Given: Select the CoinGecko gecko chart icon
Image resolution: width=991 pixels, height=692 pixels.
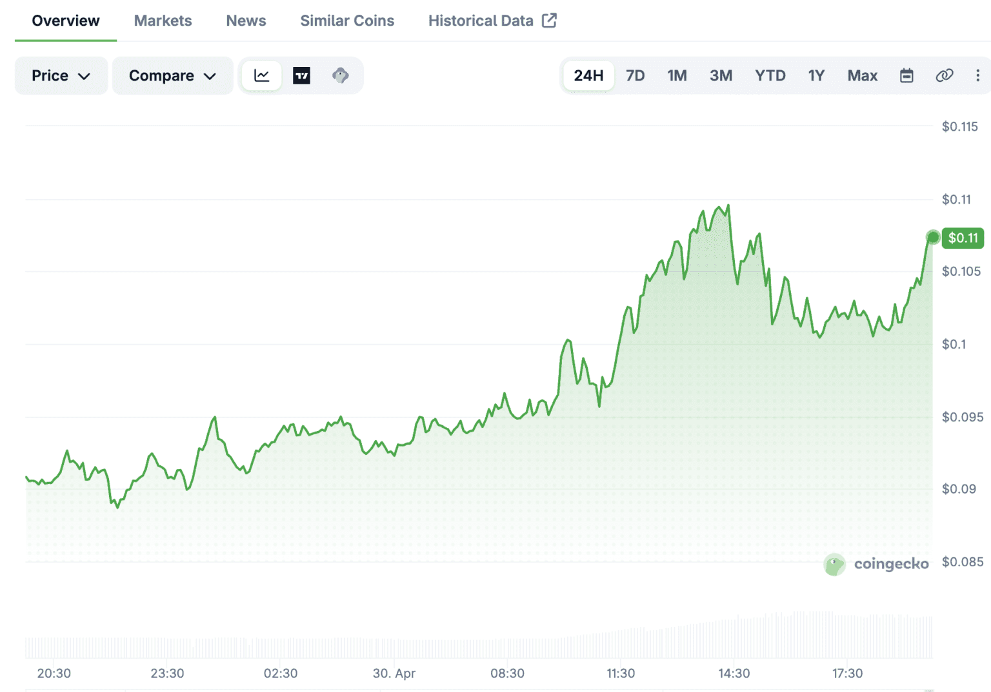Looking at the screenshot, I should point(341,75).
